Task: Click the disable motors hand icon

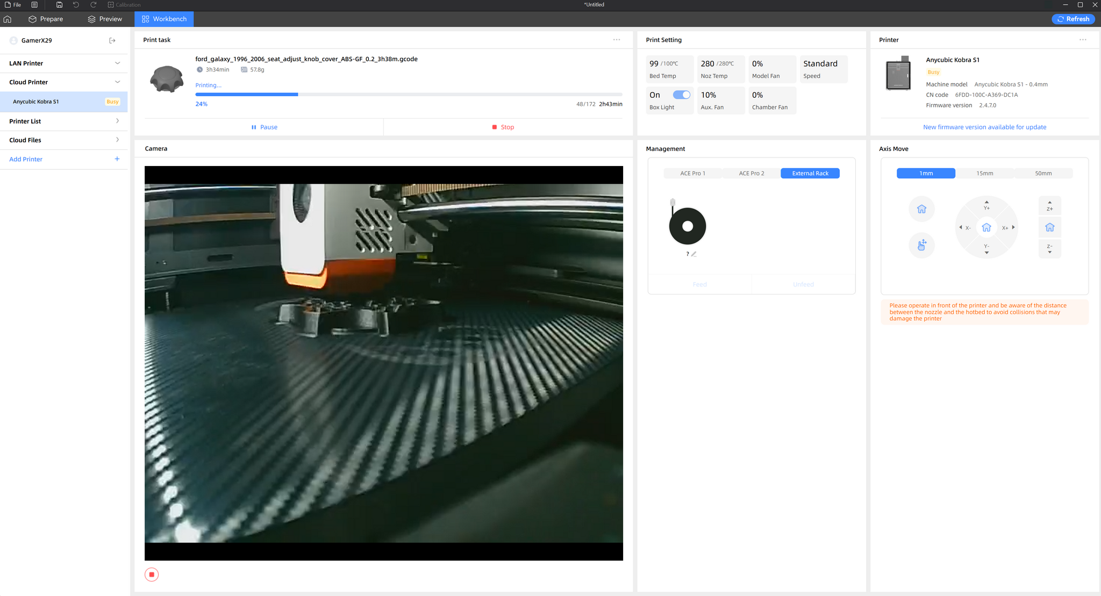Action: 921,245
